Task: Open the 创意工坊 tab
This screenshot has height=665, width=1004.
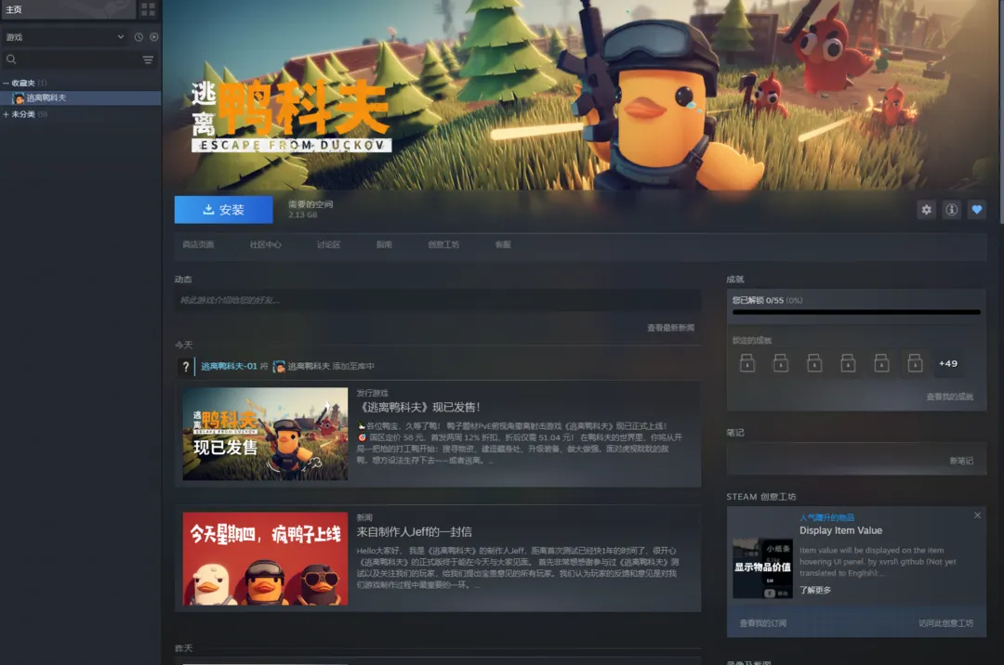Action: [x=443, y=245]
